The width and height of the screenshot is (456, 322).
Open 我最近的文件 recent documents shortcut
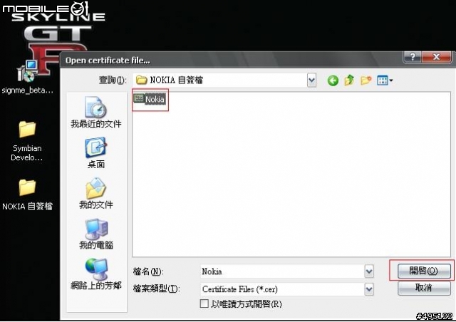(x=96, y=113)
